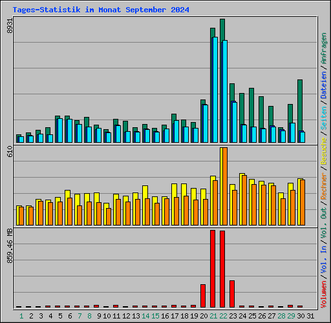Click the orange Rechner bar for day 24
The image size is (331, 323).
click(x=244, y=200)
